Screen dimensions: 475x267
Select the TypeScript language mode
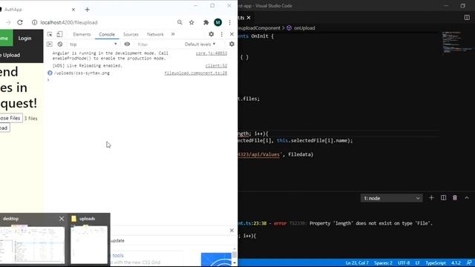tap(436, 263)
